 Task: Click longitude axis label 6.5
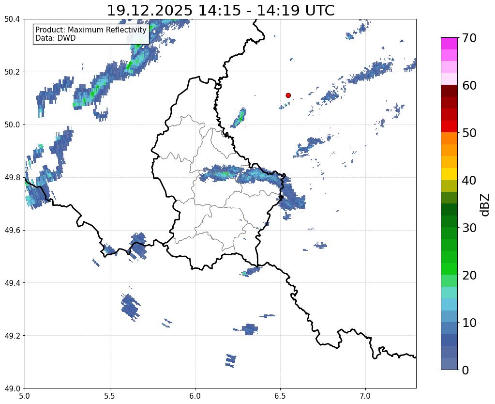point(280,396)
